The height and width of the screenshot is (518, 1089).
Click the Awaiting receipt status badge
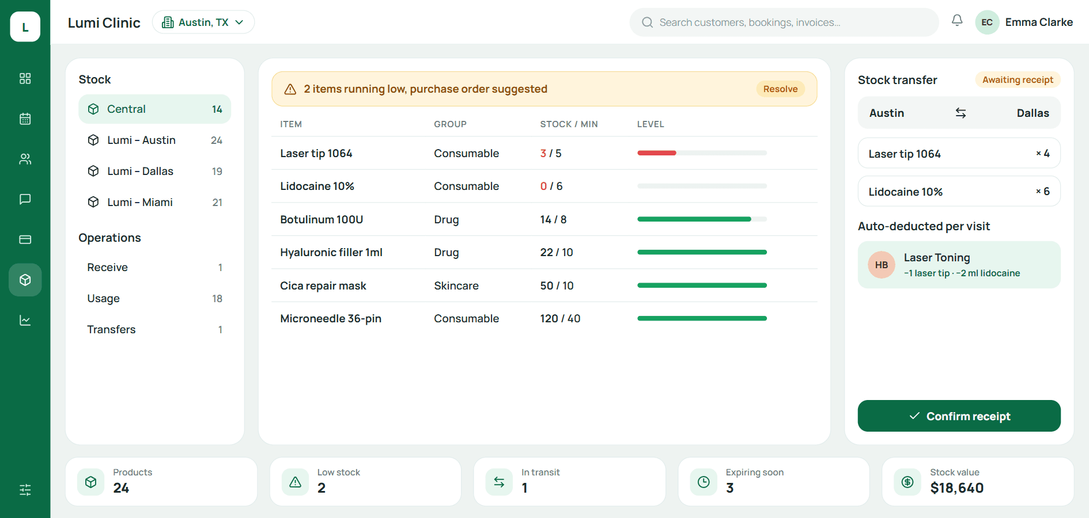pos(1018,80)
